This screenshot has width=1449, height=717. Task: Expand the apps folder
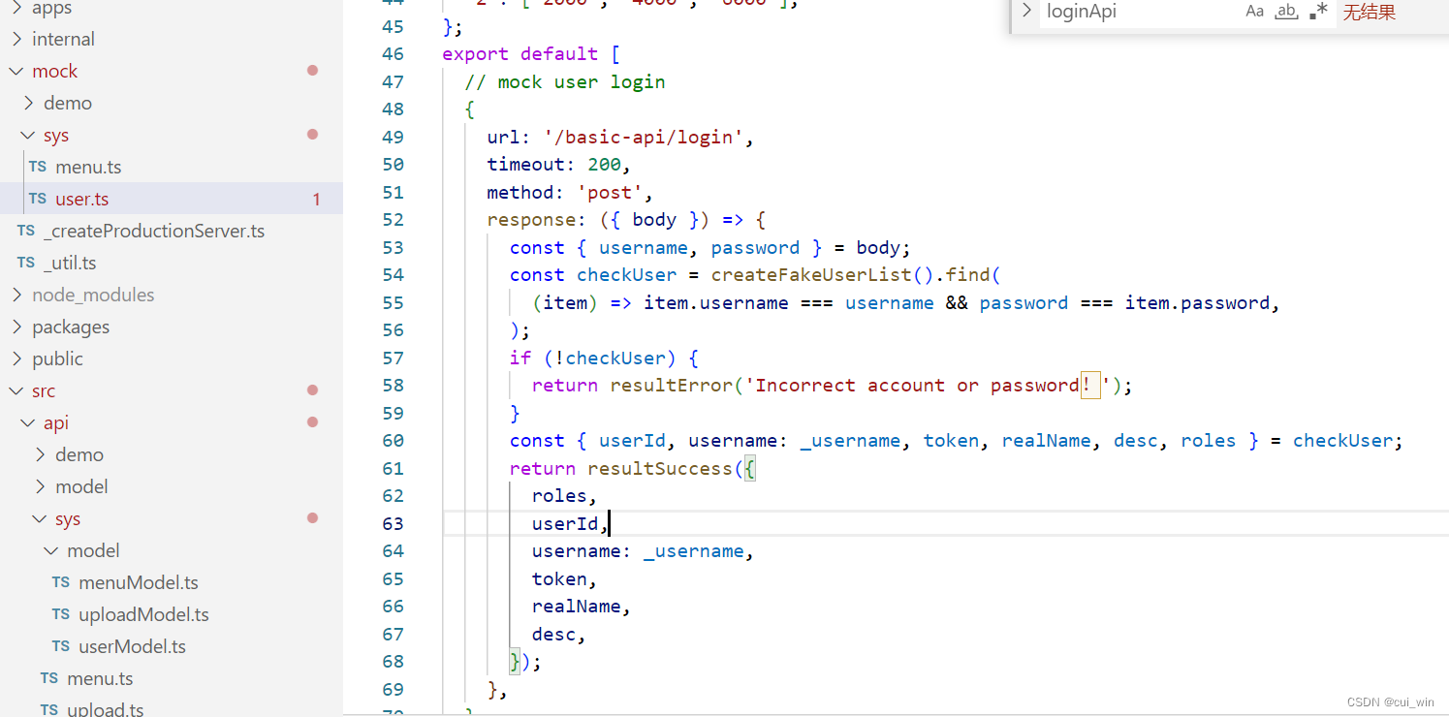click(16, 8)
